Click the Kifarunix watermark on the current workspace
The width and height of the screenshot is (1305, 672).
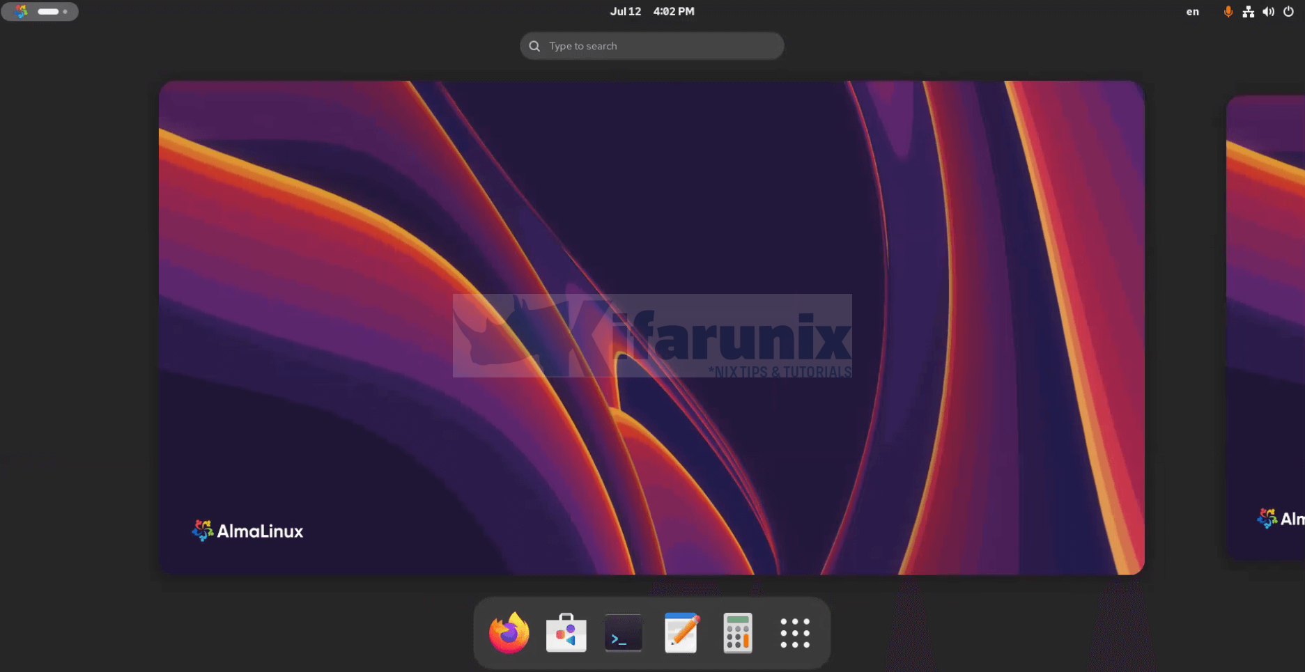click(651, 336)
